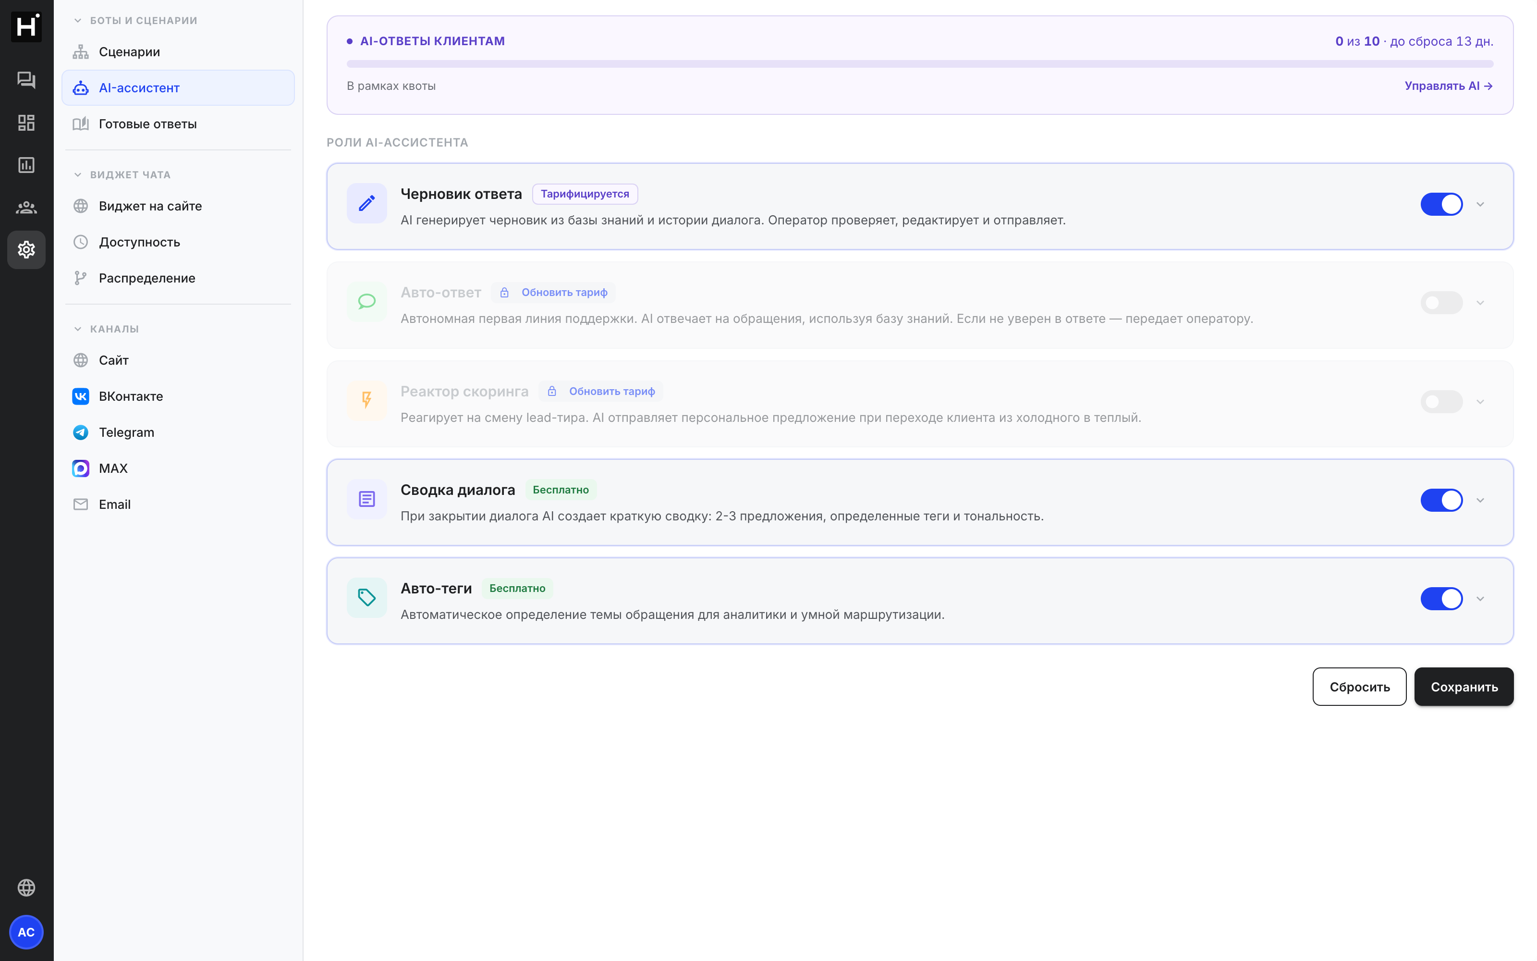Click the Бесплатно badge on Сводка диалога
1537x961 pixels.
click(561, 490)
